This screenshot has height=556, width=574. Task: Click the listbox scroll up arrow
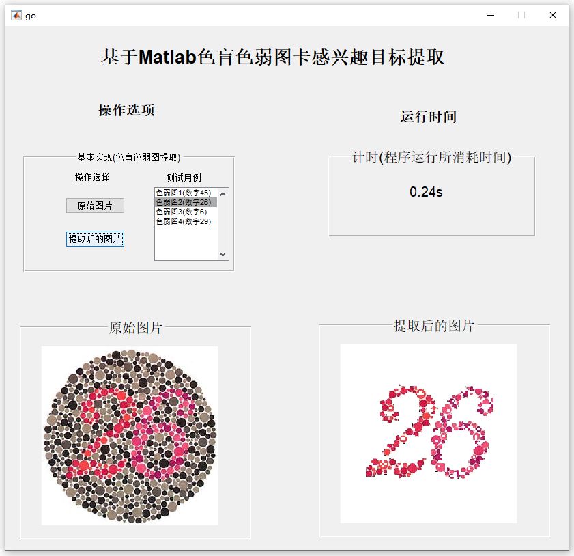tap(223, 194)
